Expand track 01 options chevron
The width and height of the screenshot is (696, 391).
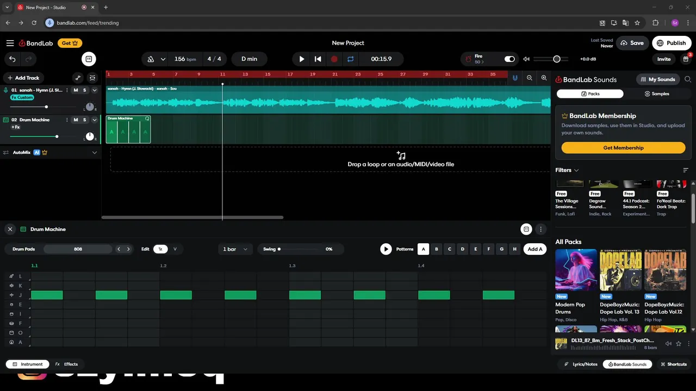pyautogui.click(x=94, y=90)
